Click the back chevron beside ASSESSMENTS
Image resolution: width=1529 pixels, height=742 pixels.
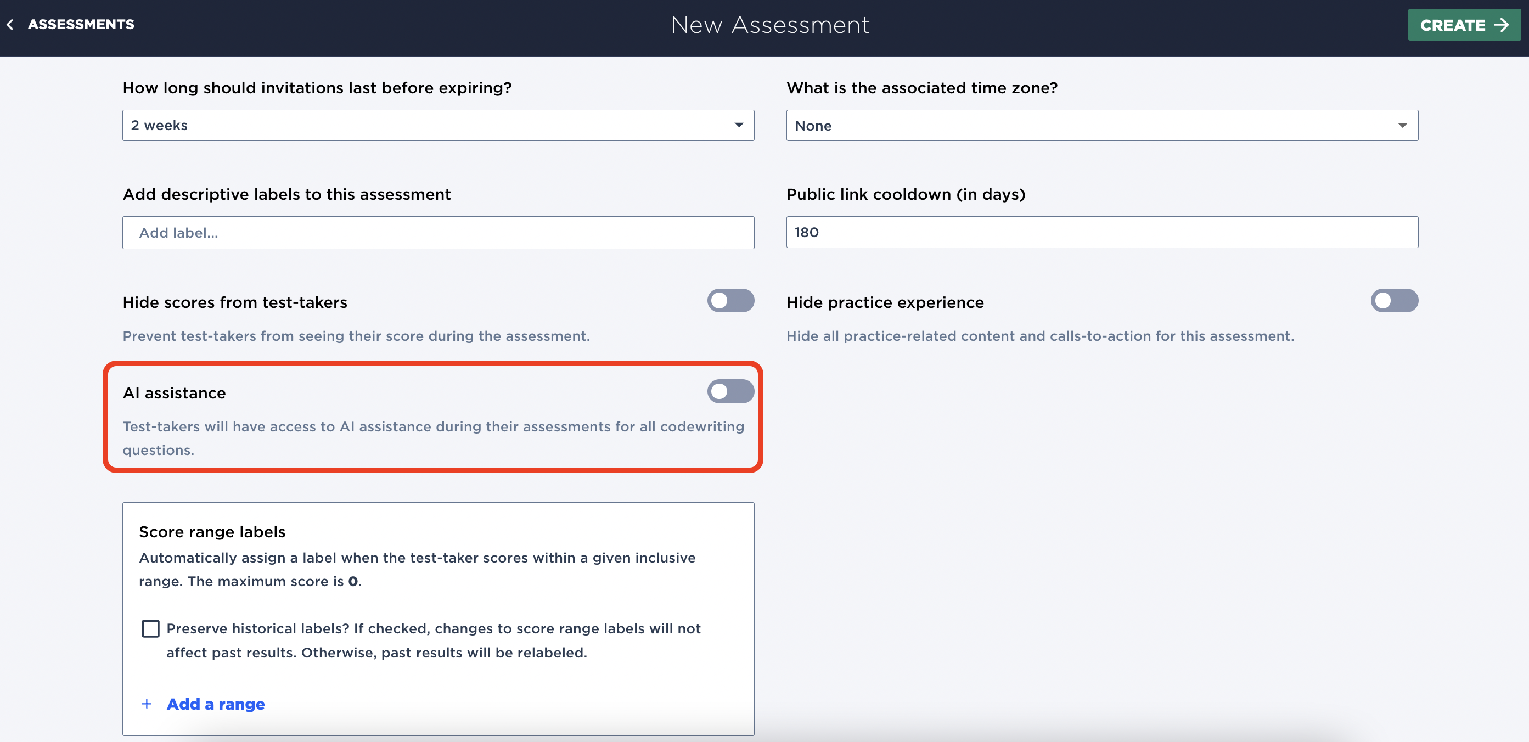pyautogui.click(x=10, y=24)
